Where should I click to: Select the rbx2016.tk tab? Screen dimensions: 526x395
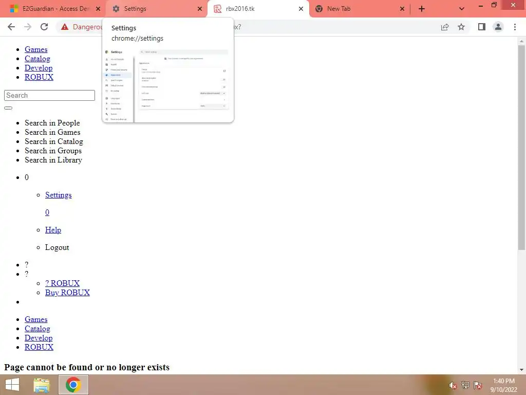pos(257,9)
